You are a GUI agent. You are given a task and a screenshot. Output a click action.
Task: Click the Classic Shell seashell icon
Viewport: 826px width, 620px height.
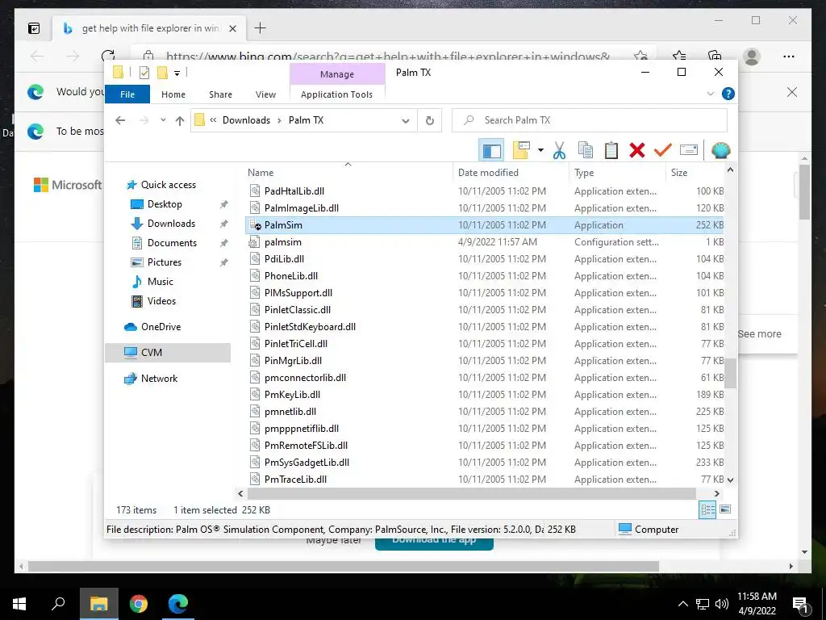720,151
